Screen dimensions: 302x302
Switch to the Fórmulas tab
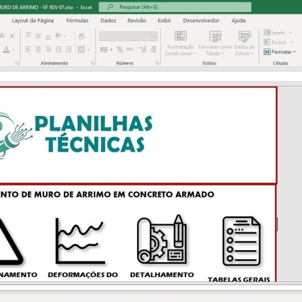pos(77,21)
